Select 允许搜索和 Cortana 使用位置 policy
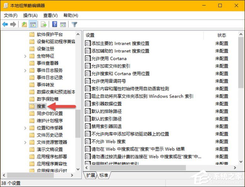This screenshot has width=245, height=187. 121,74
